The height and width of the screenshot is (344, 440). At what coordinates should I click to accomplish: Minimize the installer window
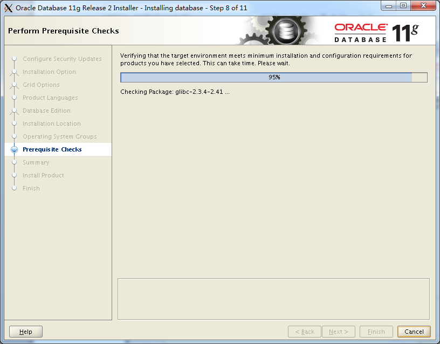click(389, 6)
